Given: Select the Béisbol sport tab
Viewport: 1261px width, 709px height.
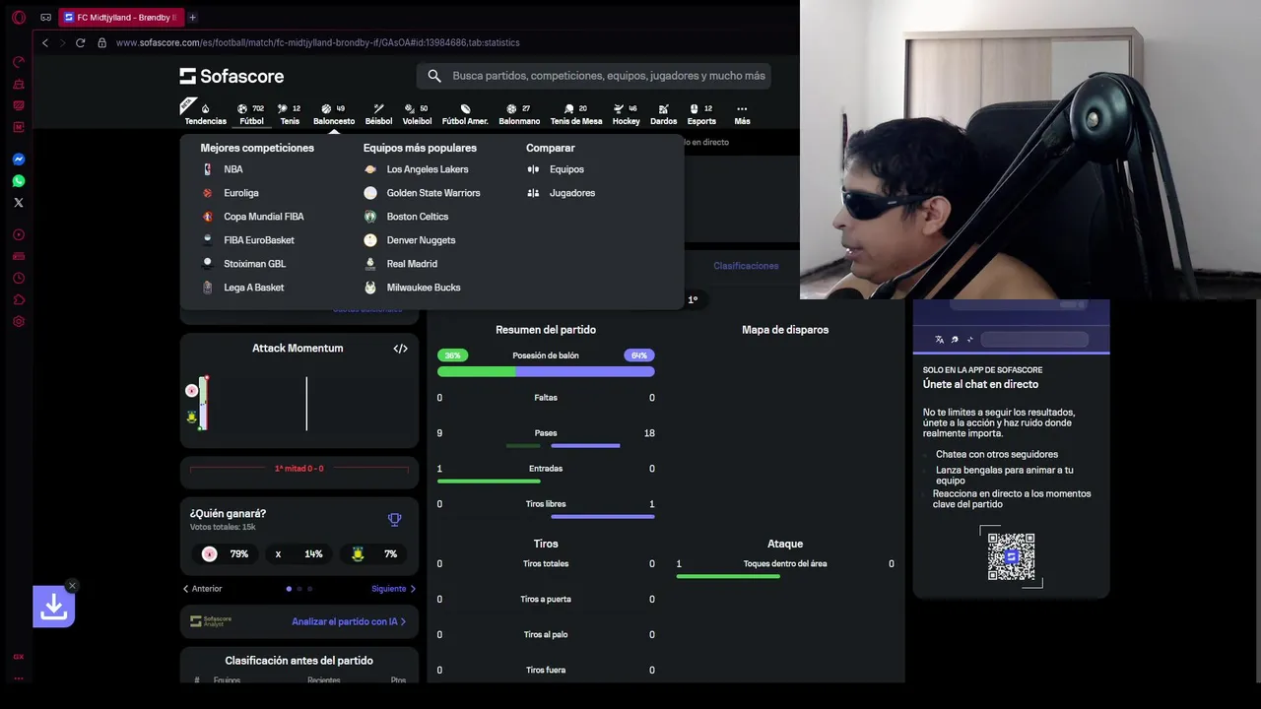Looking at the screenshot, I should 378,114.
